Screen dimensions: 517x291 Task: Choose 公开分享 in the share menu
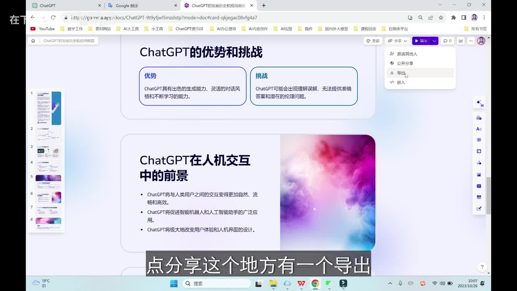(405, 63)
